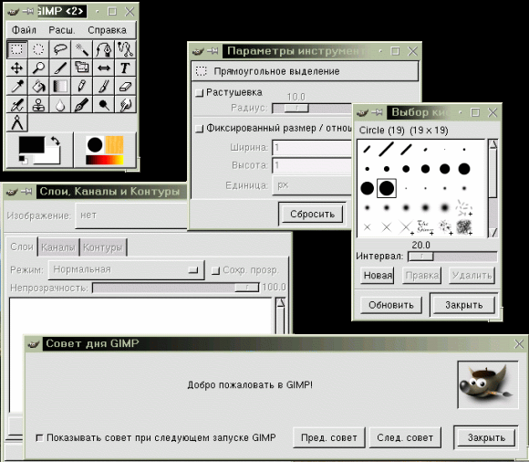
Task: Open the Единица px unit dropdown
Action: [x=312, y=185]
